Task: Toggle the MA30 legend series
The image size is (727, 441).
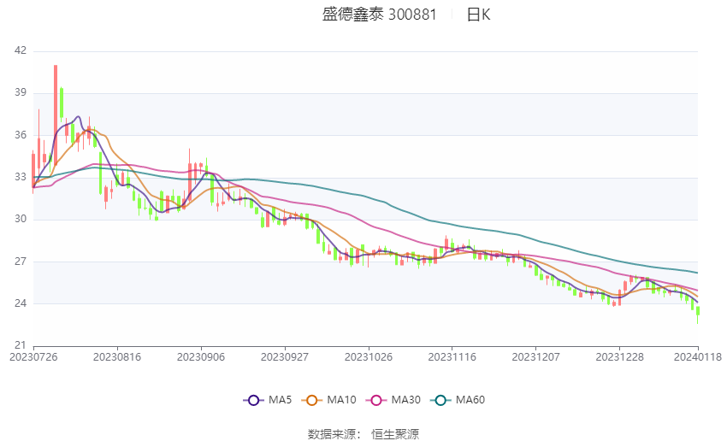Action: coord(393,400)
